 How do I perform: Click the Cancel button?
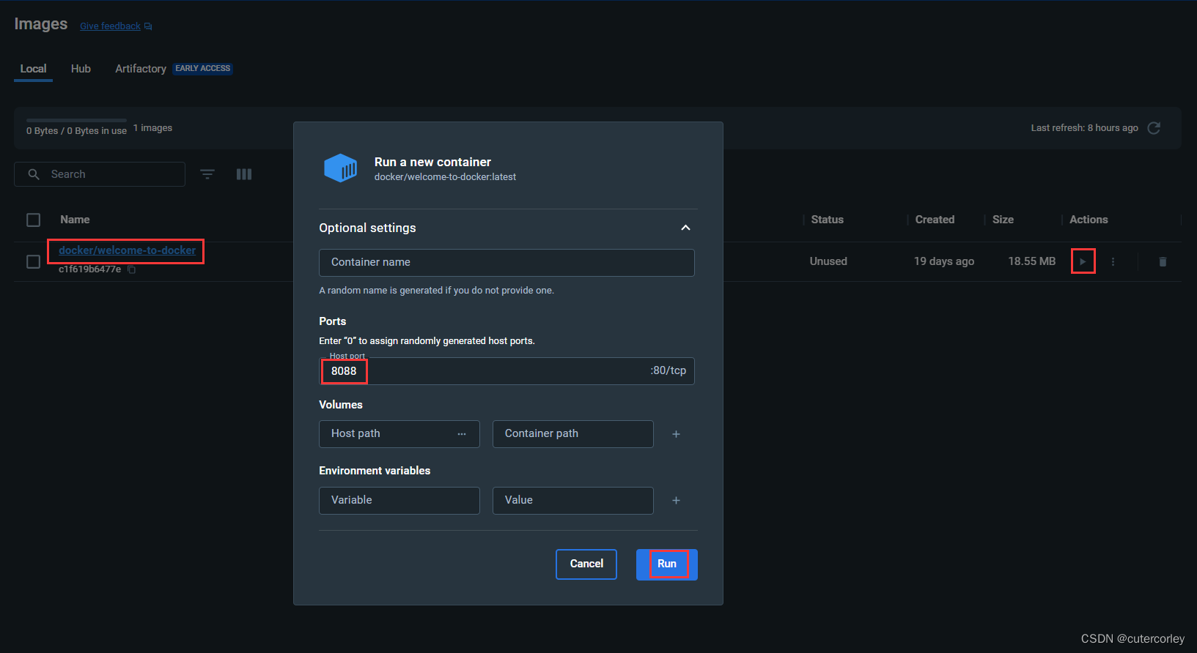coord(586,564)
